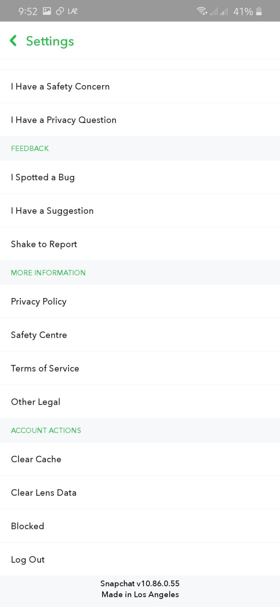This screenshot has width=280, height=607.
Task: Open the Privacy Policy page
Action: 39,301
